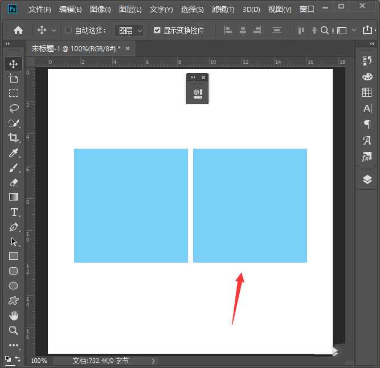
Task: Swap foreground and background colors
Action: 18,358
